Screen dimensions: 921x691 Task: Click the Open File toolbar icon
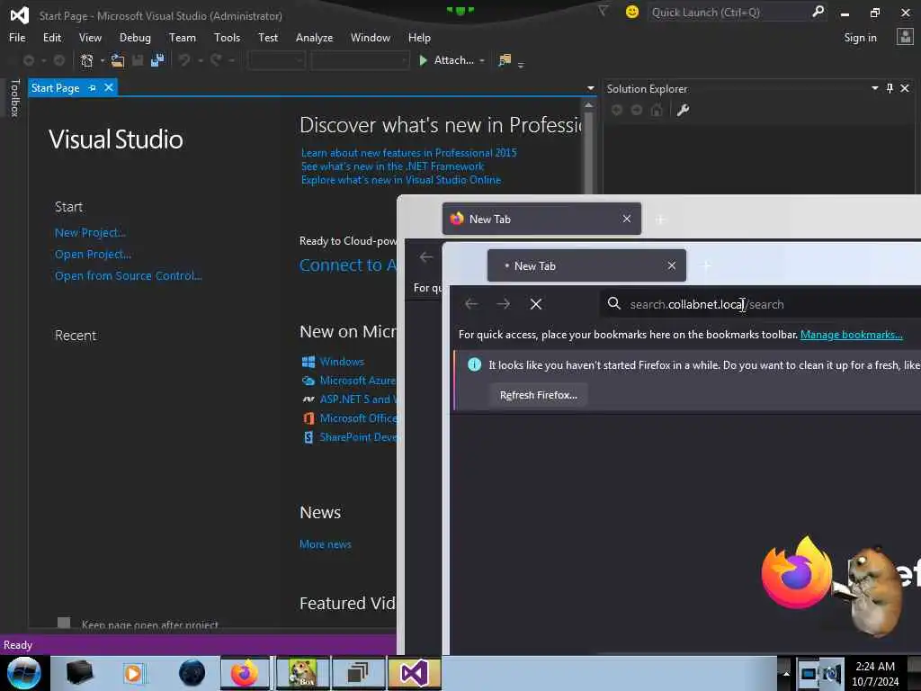[118, 60]
